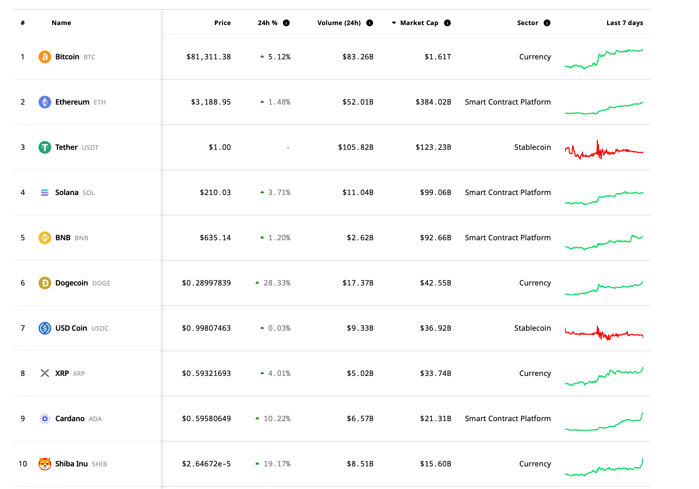Click Solana price $210.03
The image size is (699, 489).
(215, 193)
